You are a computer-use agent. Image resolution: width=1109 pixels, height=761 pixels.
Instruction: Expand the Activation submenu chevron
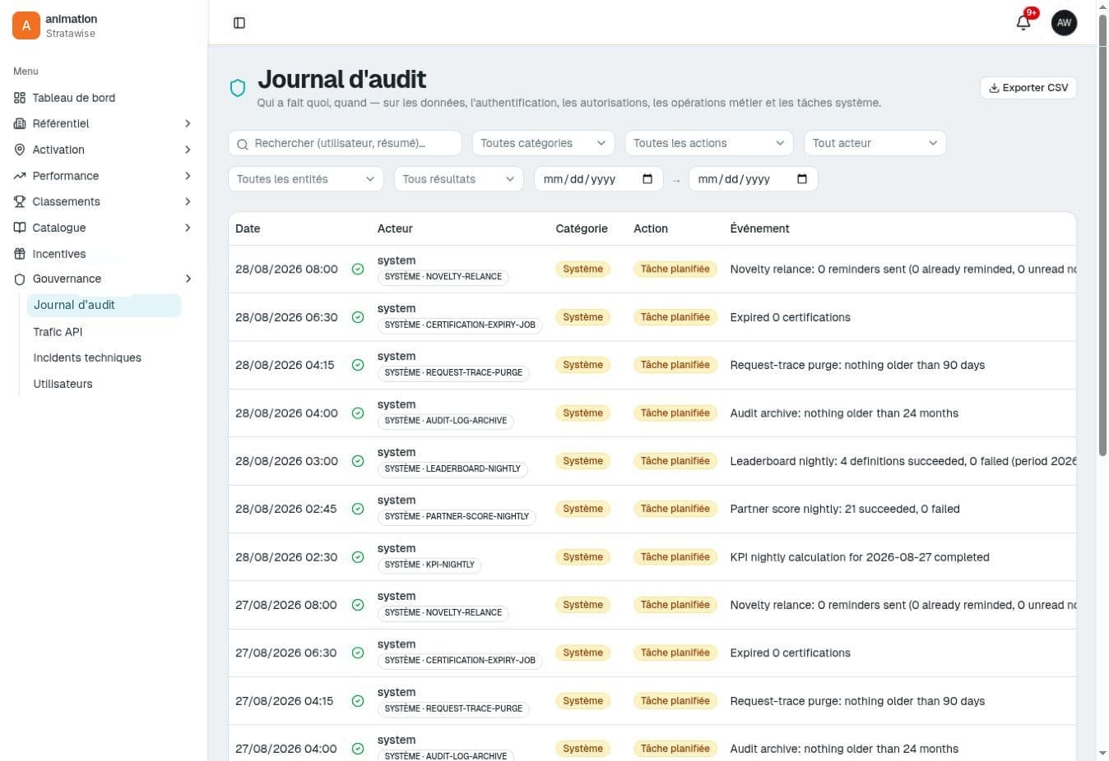pos(188,150)
